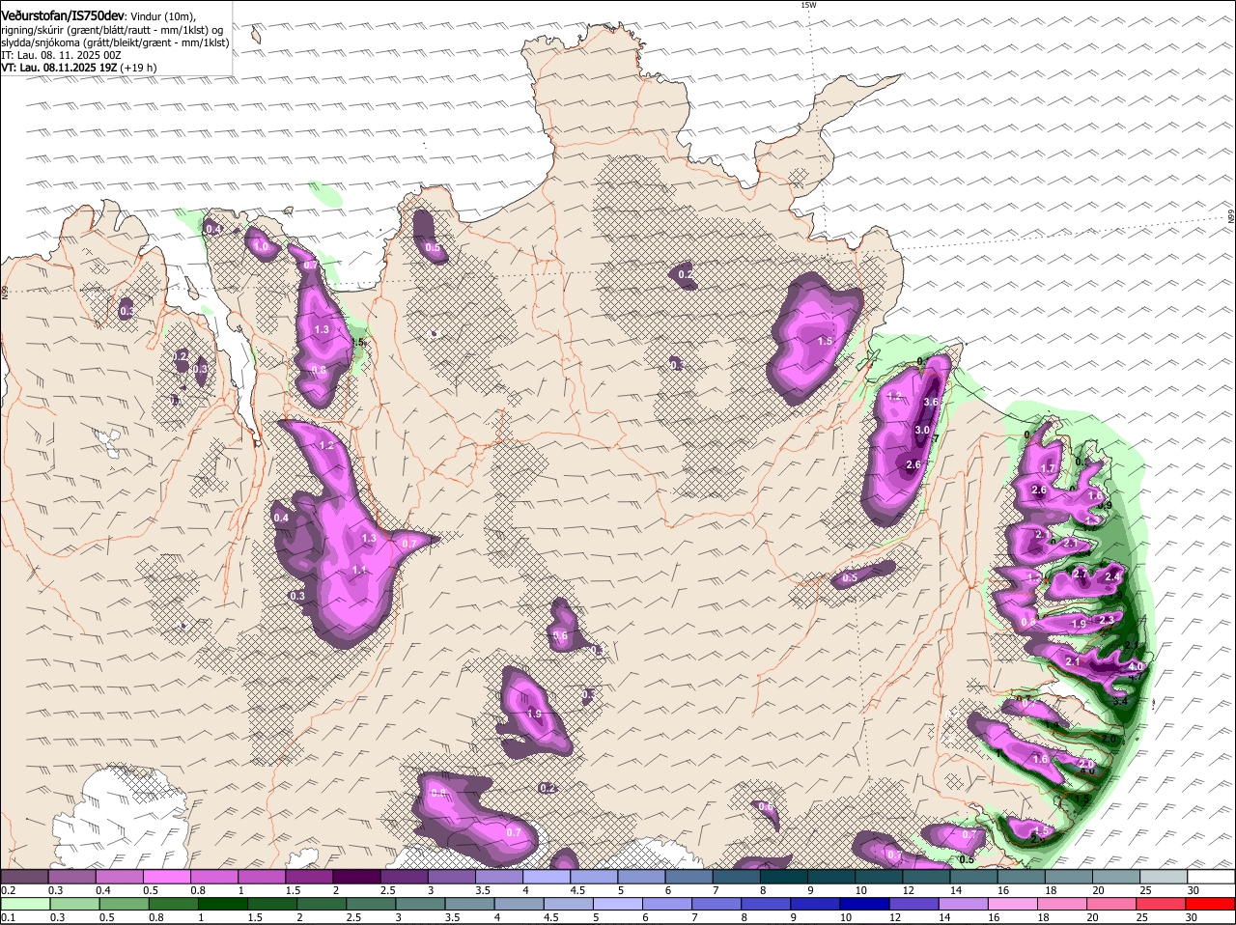Click the 0.2 label under the top legend

point(9,890)
